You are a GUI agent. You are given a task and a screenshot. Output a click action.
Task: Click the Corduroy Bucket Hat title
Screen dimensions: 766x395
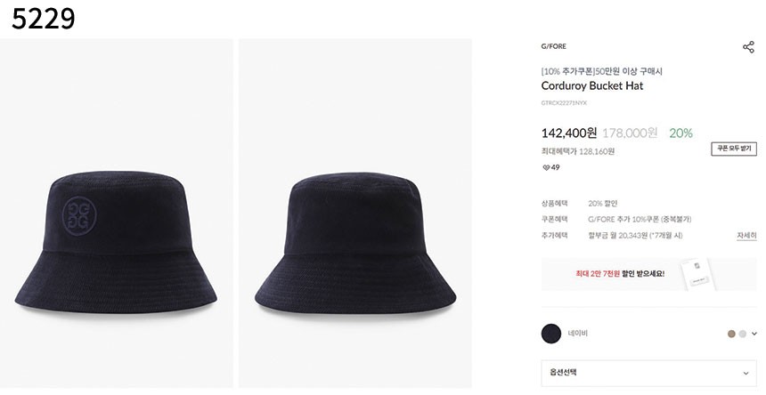(591, 86)
